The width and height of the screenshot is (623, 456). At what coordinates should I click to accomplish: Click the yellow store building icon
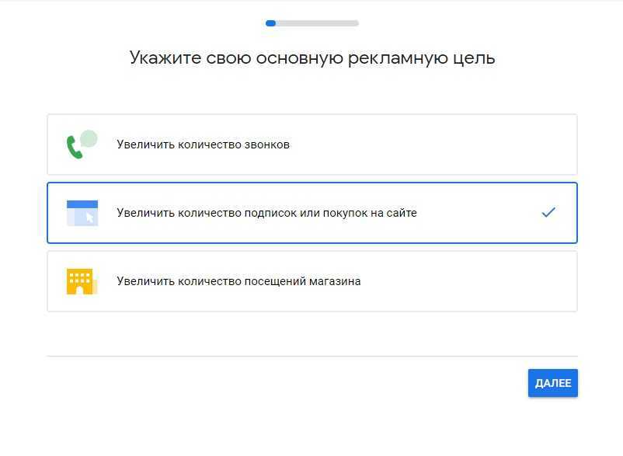click(79, 281)
